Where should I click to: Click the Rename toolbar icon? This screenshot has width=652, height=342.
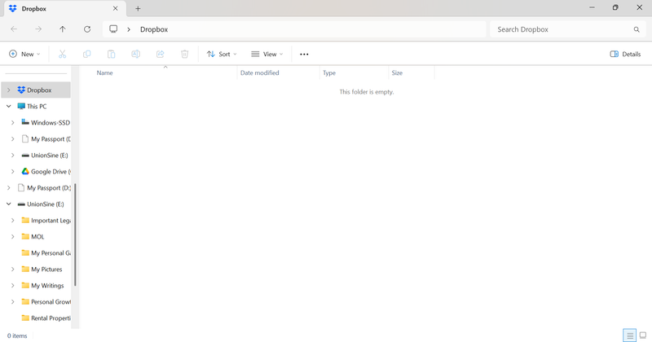coord(135,54)
